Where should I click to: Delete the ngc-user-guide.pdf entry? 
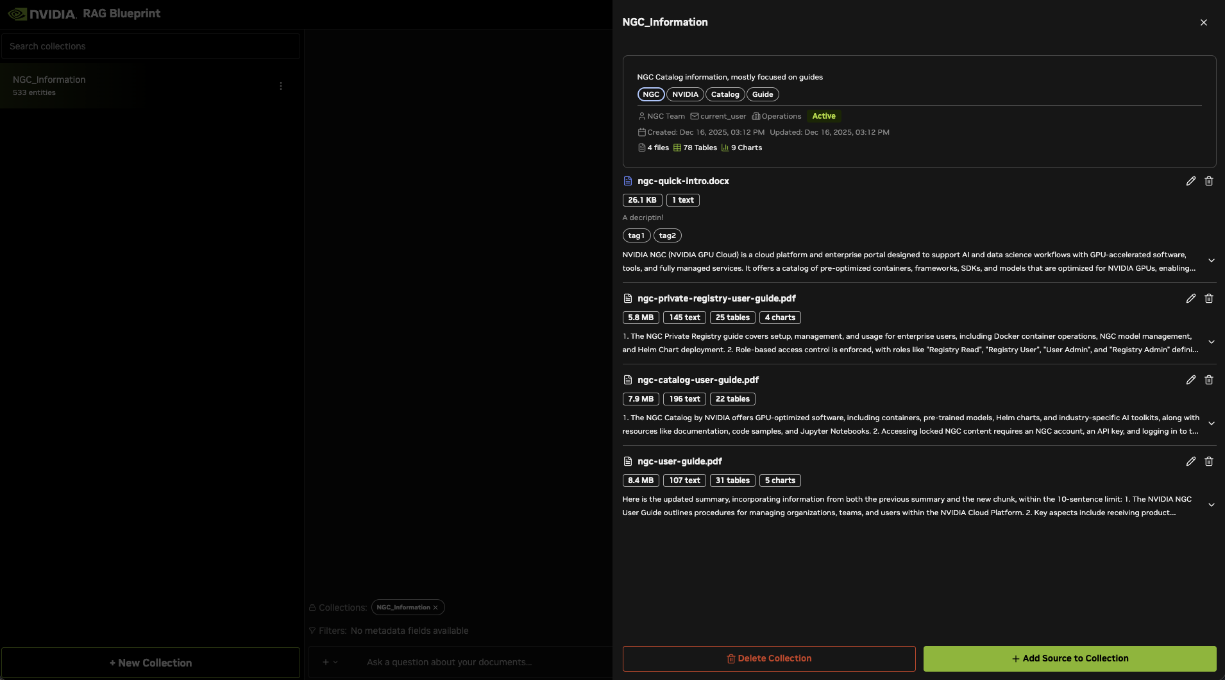[x=1208, y=462]
